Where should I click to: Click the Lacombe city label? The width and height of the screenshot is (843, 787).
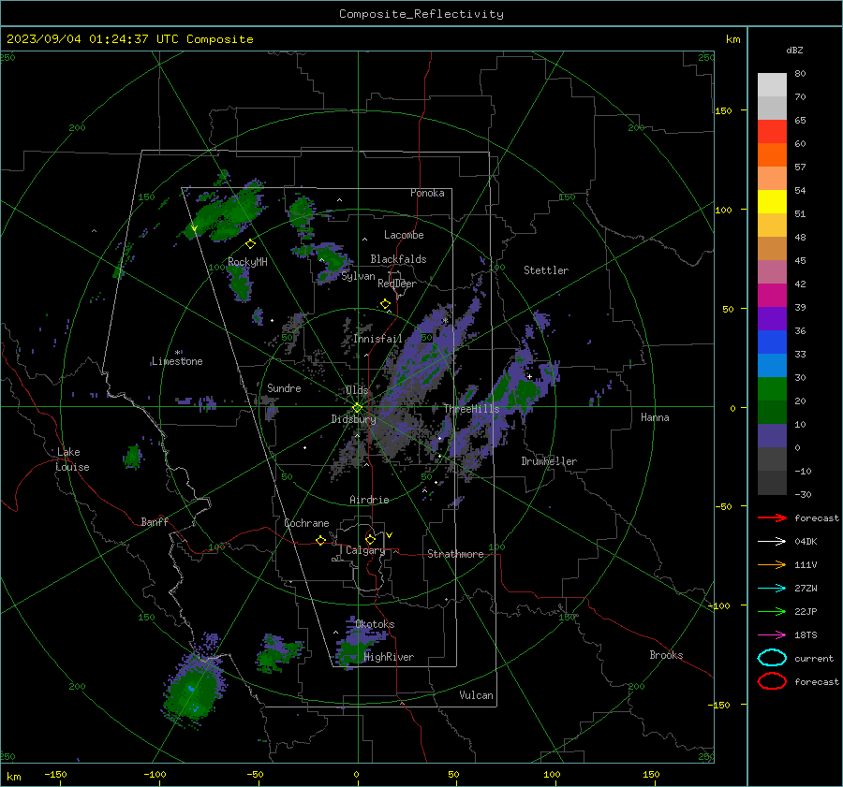point(404,235)
